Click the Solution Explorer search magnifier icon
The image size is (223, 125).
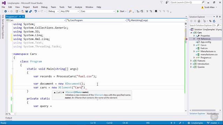[218, 25]
